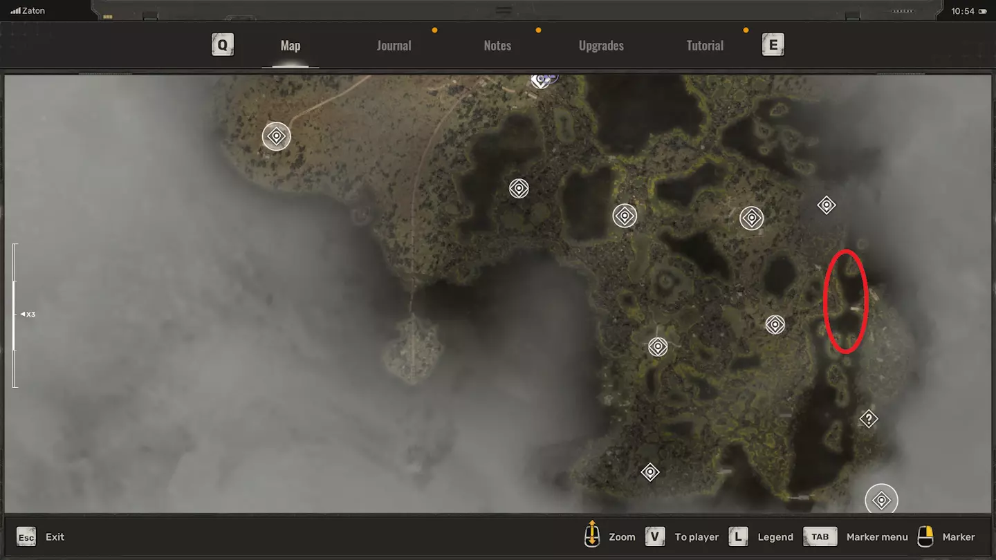Click the Zaton location name
Image resolution: width=996 pixels, height=560 pixels.
34,11
